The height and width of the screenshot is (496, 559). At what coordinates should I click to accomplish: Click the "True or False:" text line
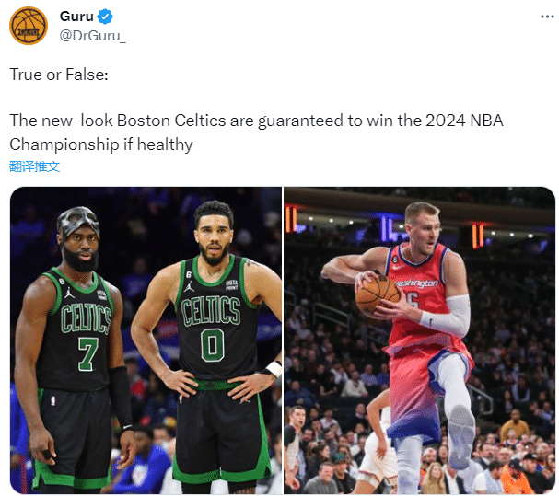point(59,75)
